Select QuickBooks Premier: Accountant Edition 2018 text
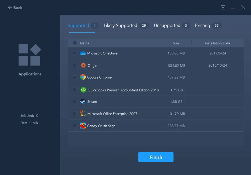Screen dimensions: 251x175 click(x=123, y=90)
